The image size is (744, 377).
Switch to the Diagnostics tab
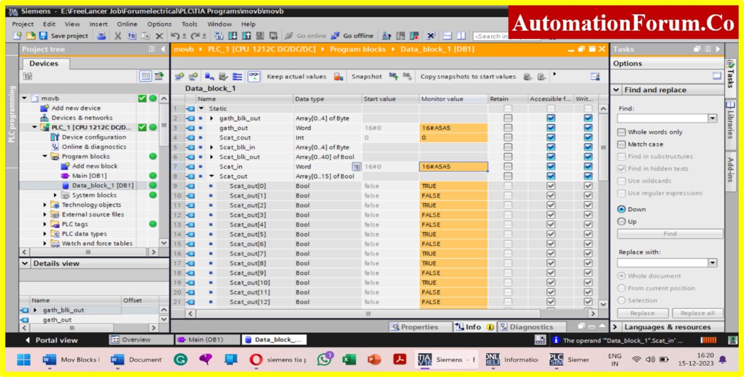[x=531, y=326]
